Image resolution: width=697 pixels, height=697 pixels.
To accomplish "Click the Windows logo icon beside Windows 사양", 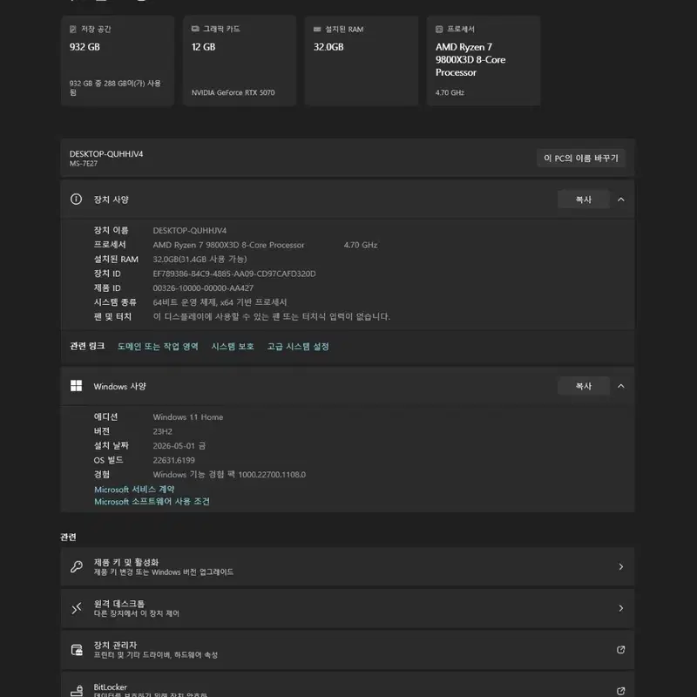I will pyautogui.click(x=76, y=386).
